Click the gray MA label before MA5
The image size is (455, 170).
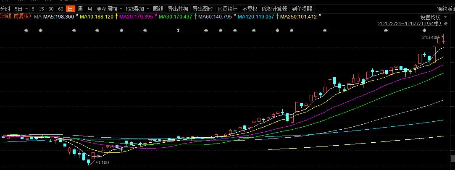point(38,17)
